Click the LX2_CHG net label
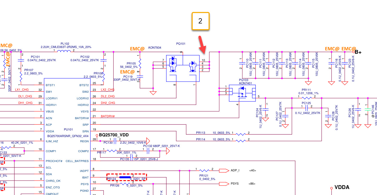The image size is (377, 195). 107,90
